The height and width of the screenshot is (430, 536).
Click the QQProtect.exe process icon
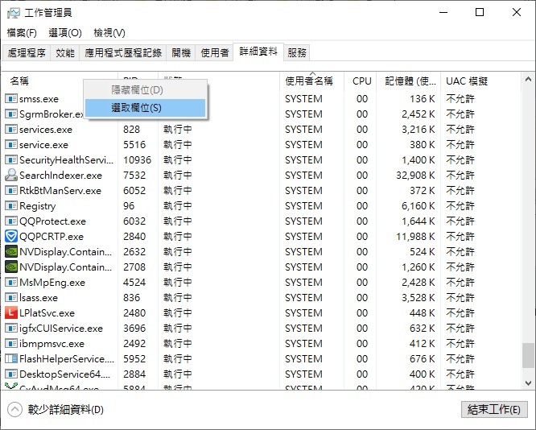pyautogui.click(x=11, y=221)
